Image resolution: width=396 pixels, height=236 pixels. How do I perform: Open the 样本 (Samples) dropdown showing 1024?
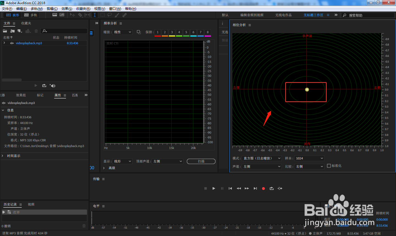pyautogui.click(x=309, y=158)
